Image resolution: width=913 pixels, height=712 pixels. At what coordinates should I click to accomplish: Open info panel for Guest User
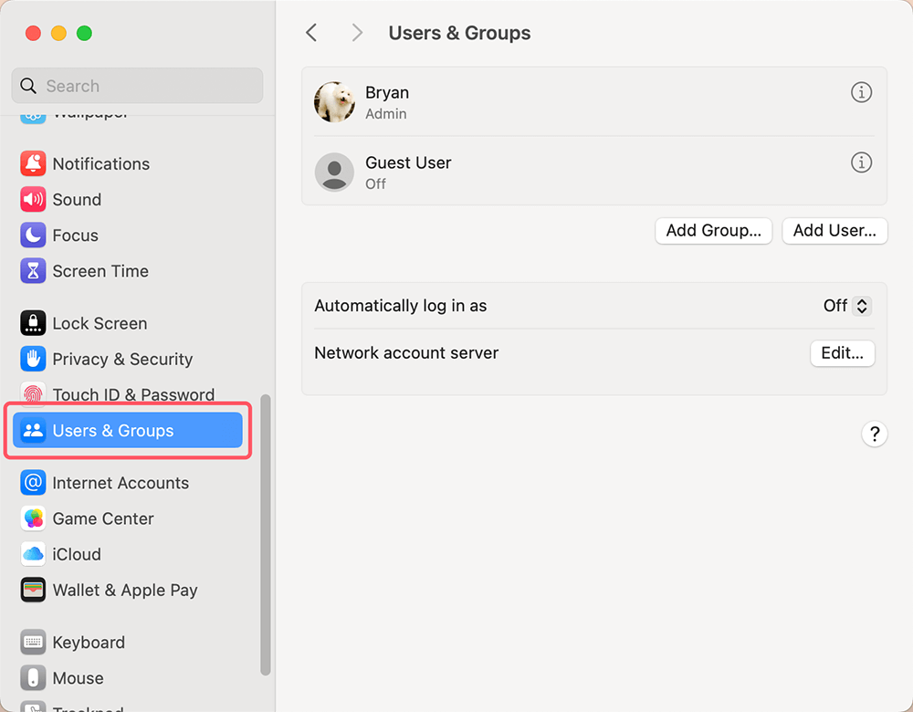click(861, 162)
